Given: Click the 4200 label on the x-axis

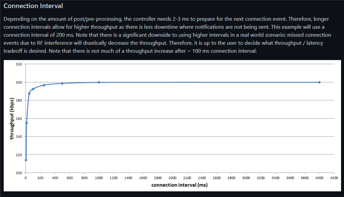Looking at the screenshot, I should [334, 178].
